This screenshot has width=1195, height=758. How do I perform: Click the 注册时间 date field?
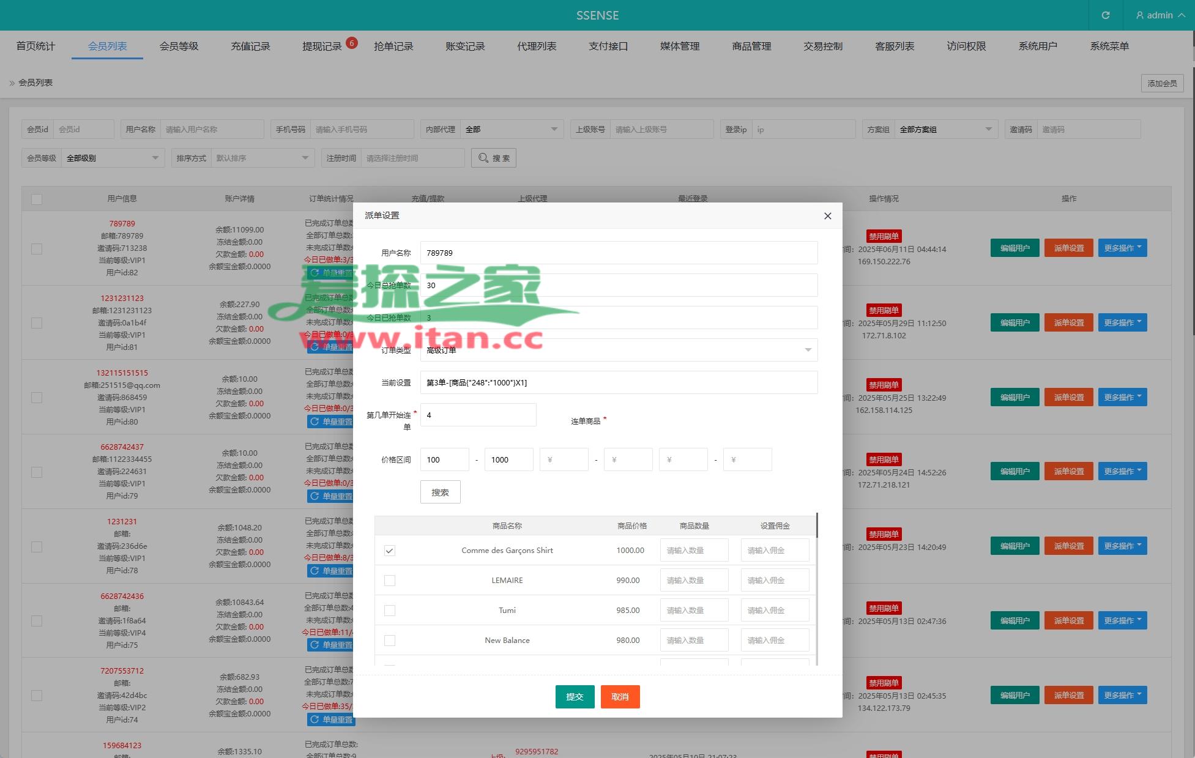coord(412,158)
